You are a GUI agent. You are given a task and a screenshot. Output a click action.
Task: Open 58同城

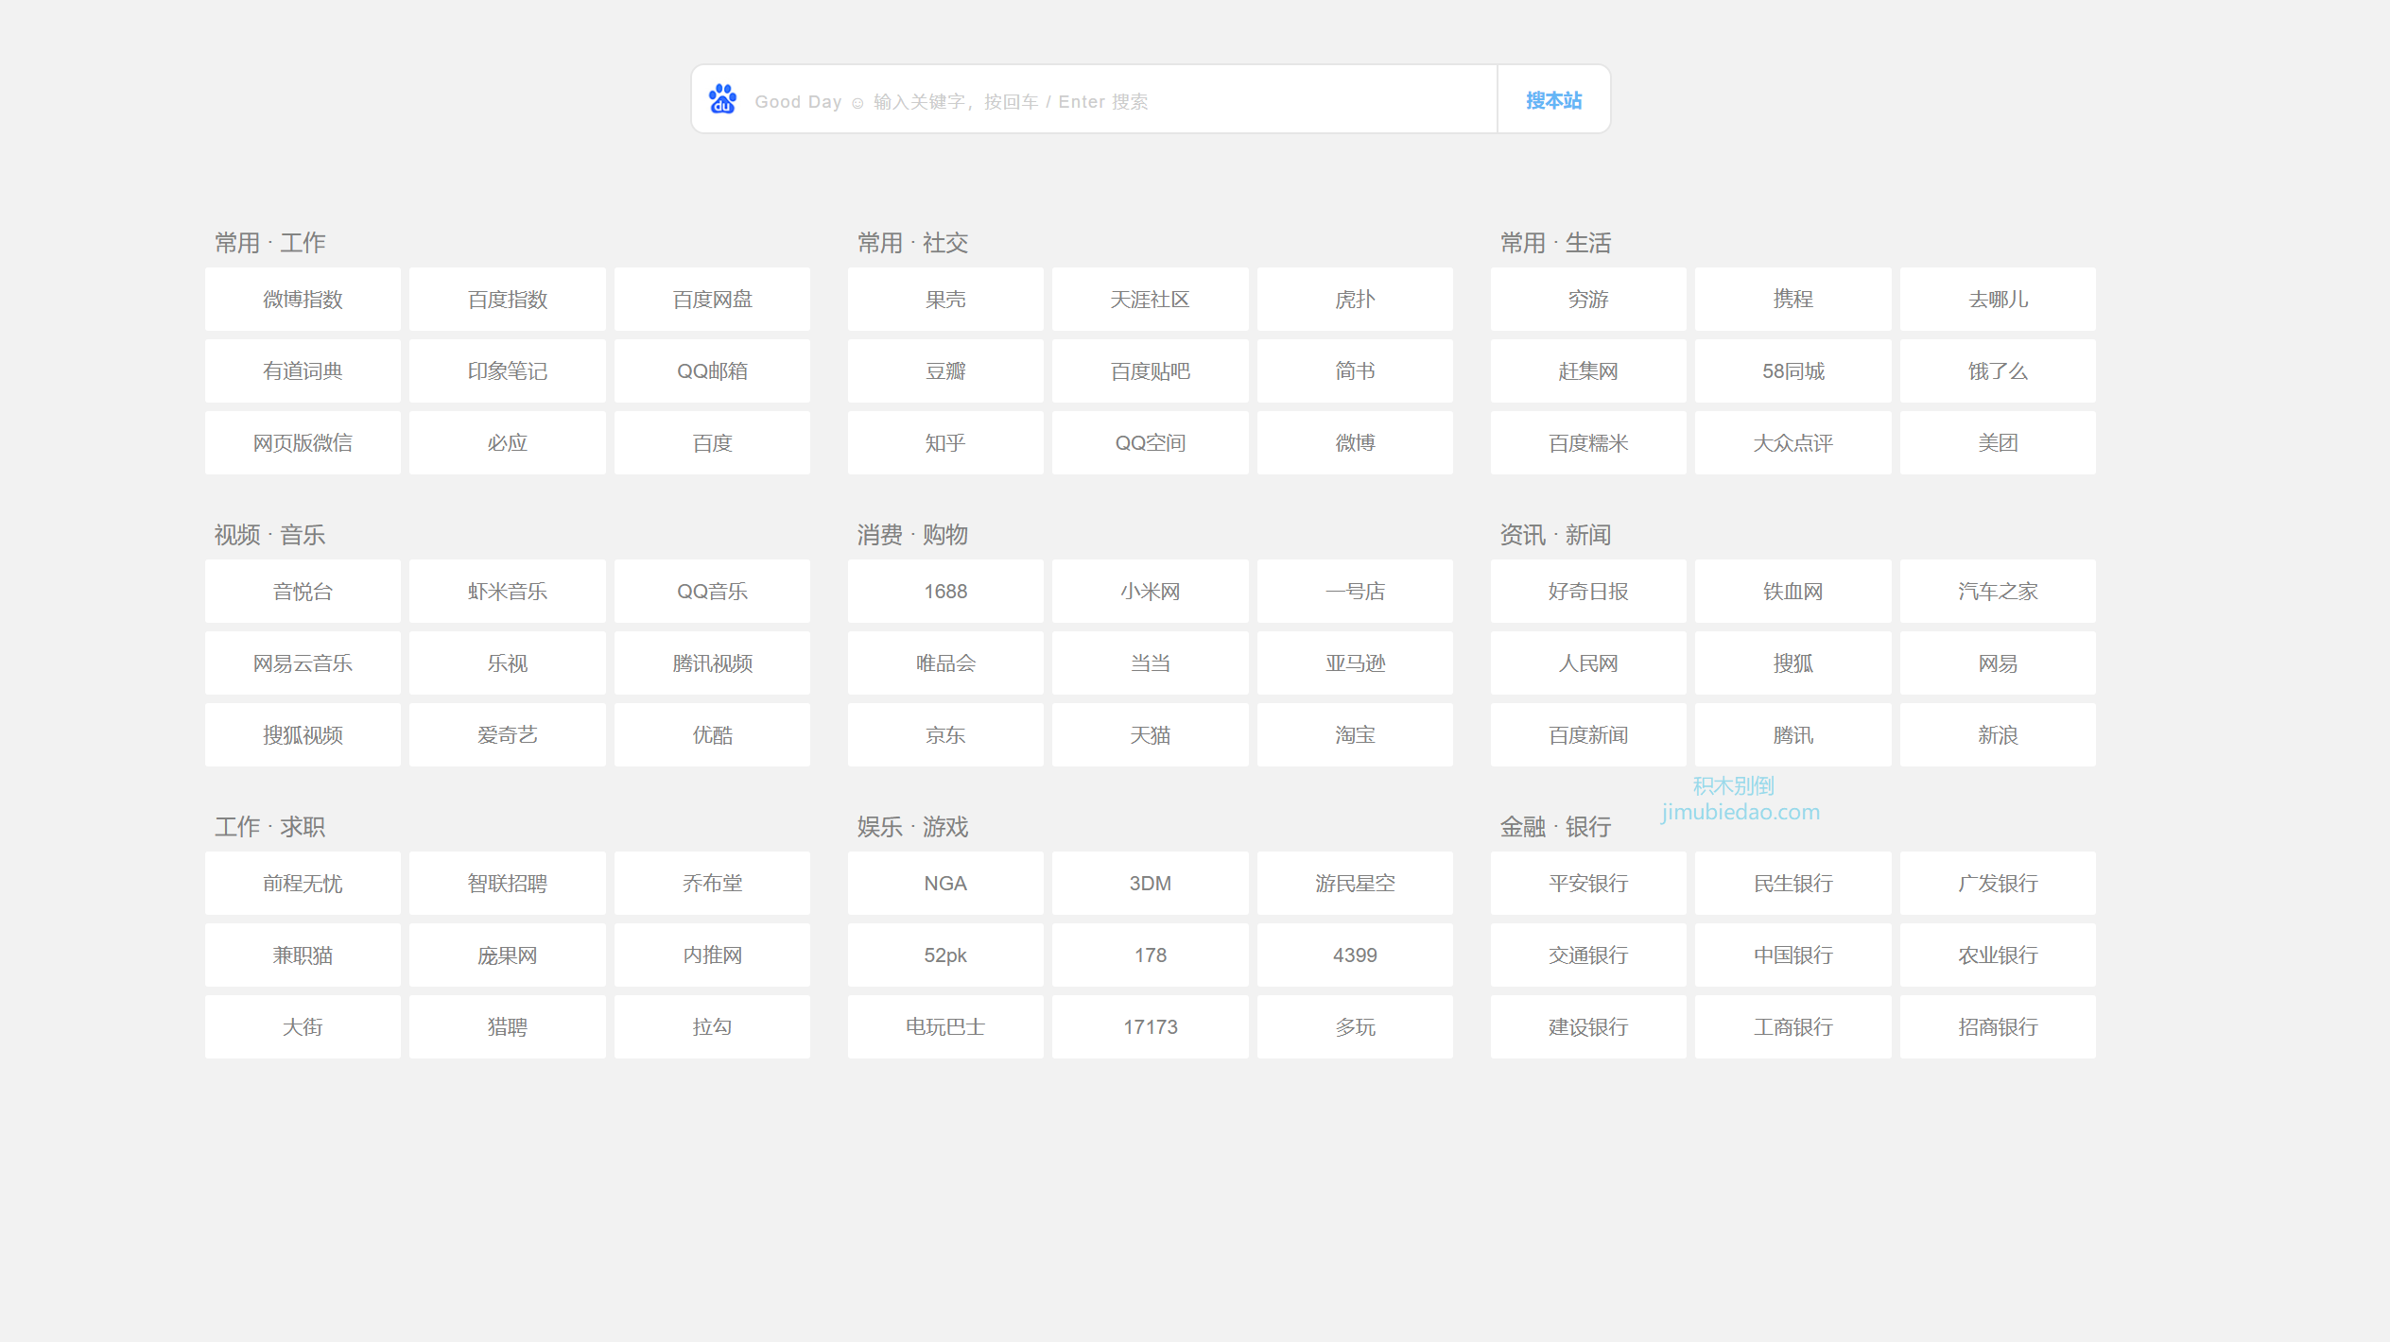coord(1793,371)
